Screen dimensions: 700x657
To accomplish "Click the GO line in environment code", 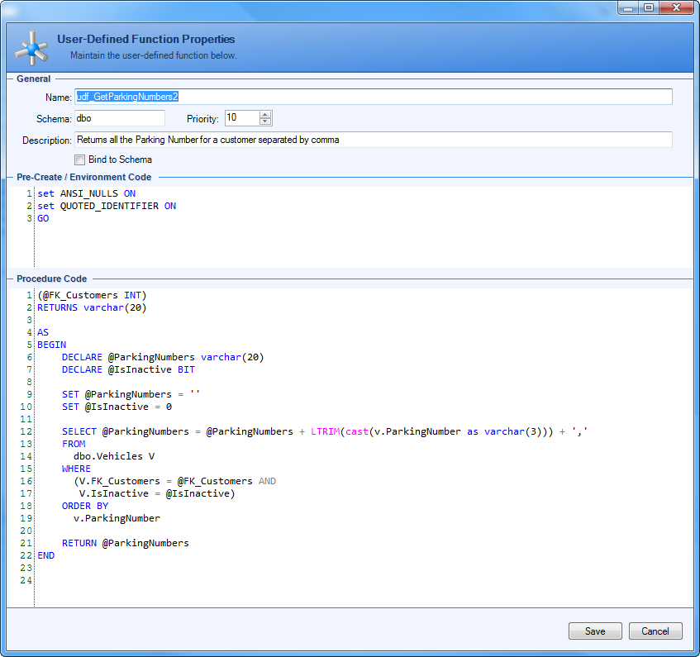I will 43,218.
